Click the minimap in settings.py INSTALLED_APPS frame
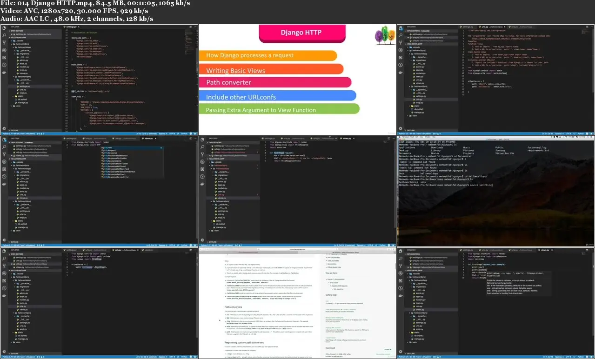 point(190,41)
